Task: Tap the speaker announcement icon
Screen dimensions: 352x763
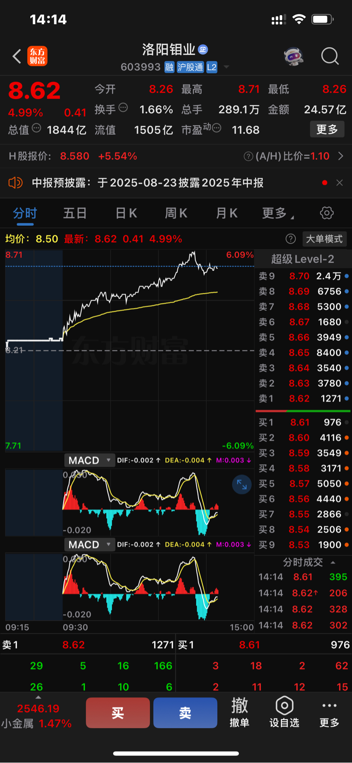Action: tap(16, 183)
